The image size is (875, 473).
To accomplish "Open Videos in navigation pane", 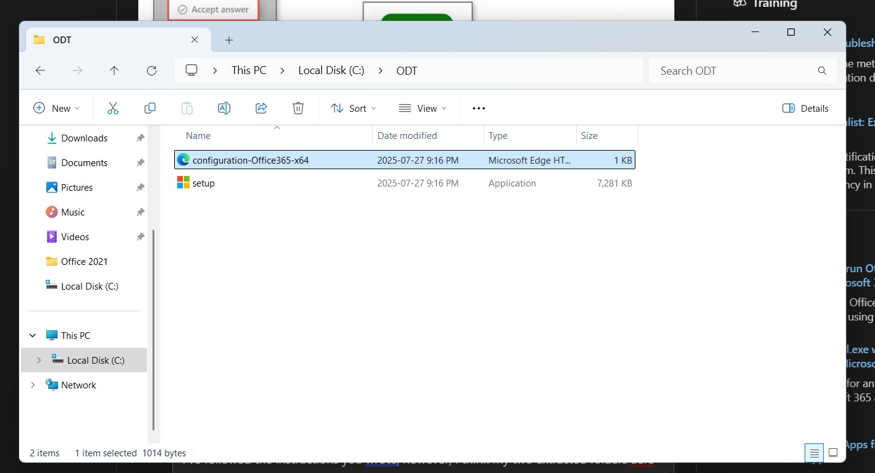I will pyautogui.click(x=75, y=237).
